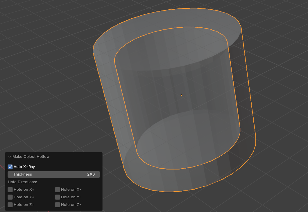
Task: Click the Thickness value field
Action: 91,174
